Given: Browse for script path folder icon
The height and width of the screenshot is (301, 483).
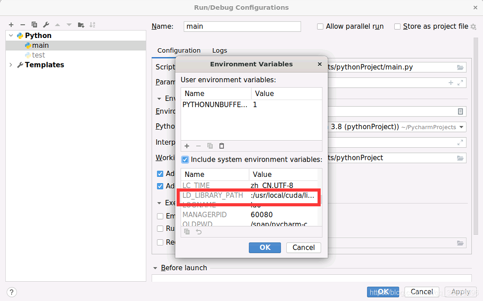Looking at the screenshot, I should pos(460,67).
